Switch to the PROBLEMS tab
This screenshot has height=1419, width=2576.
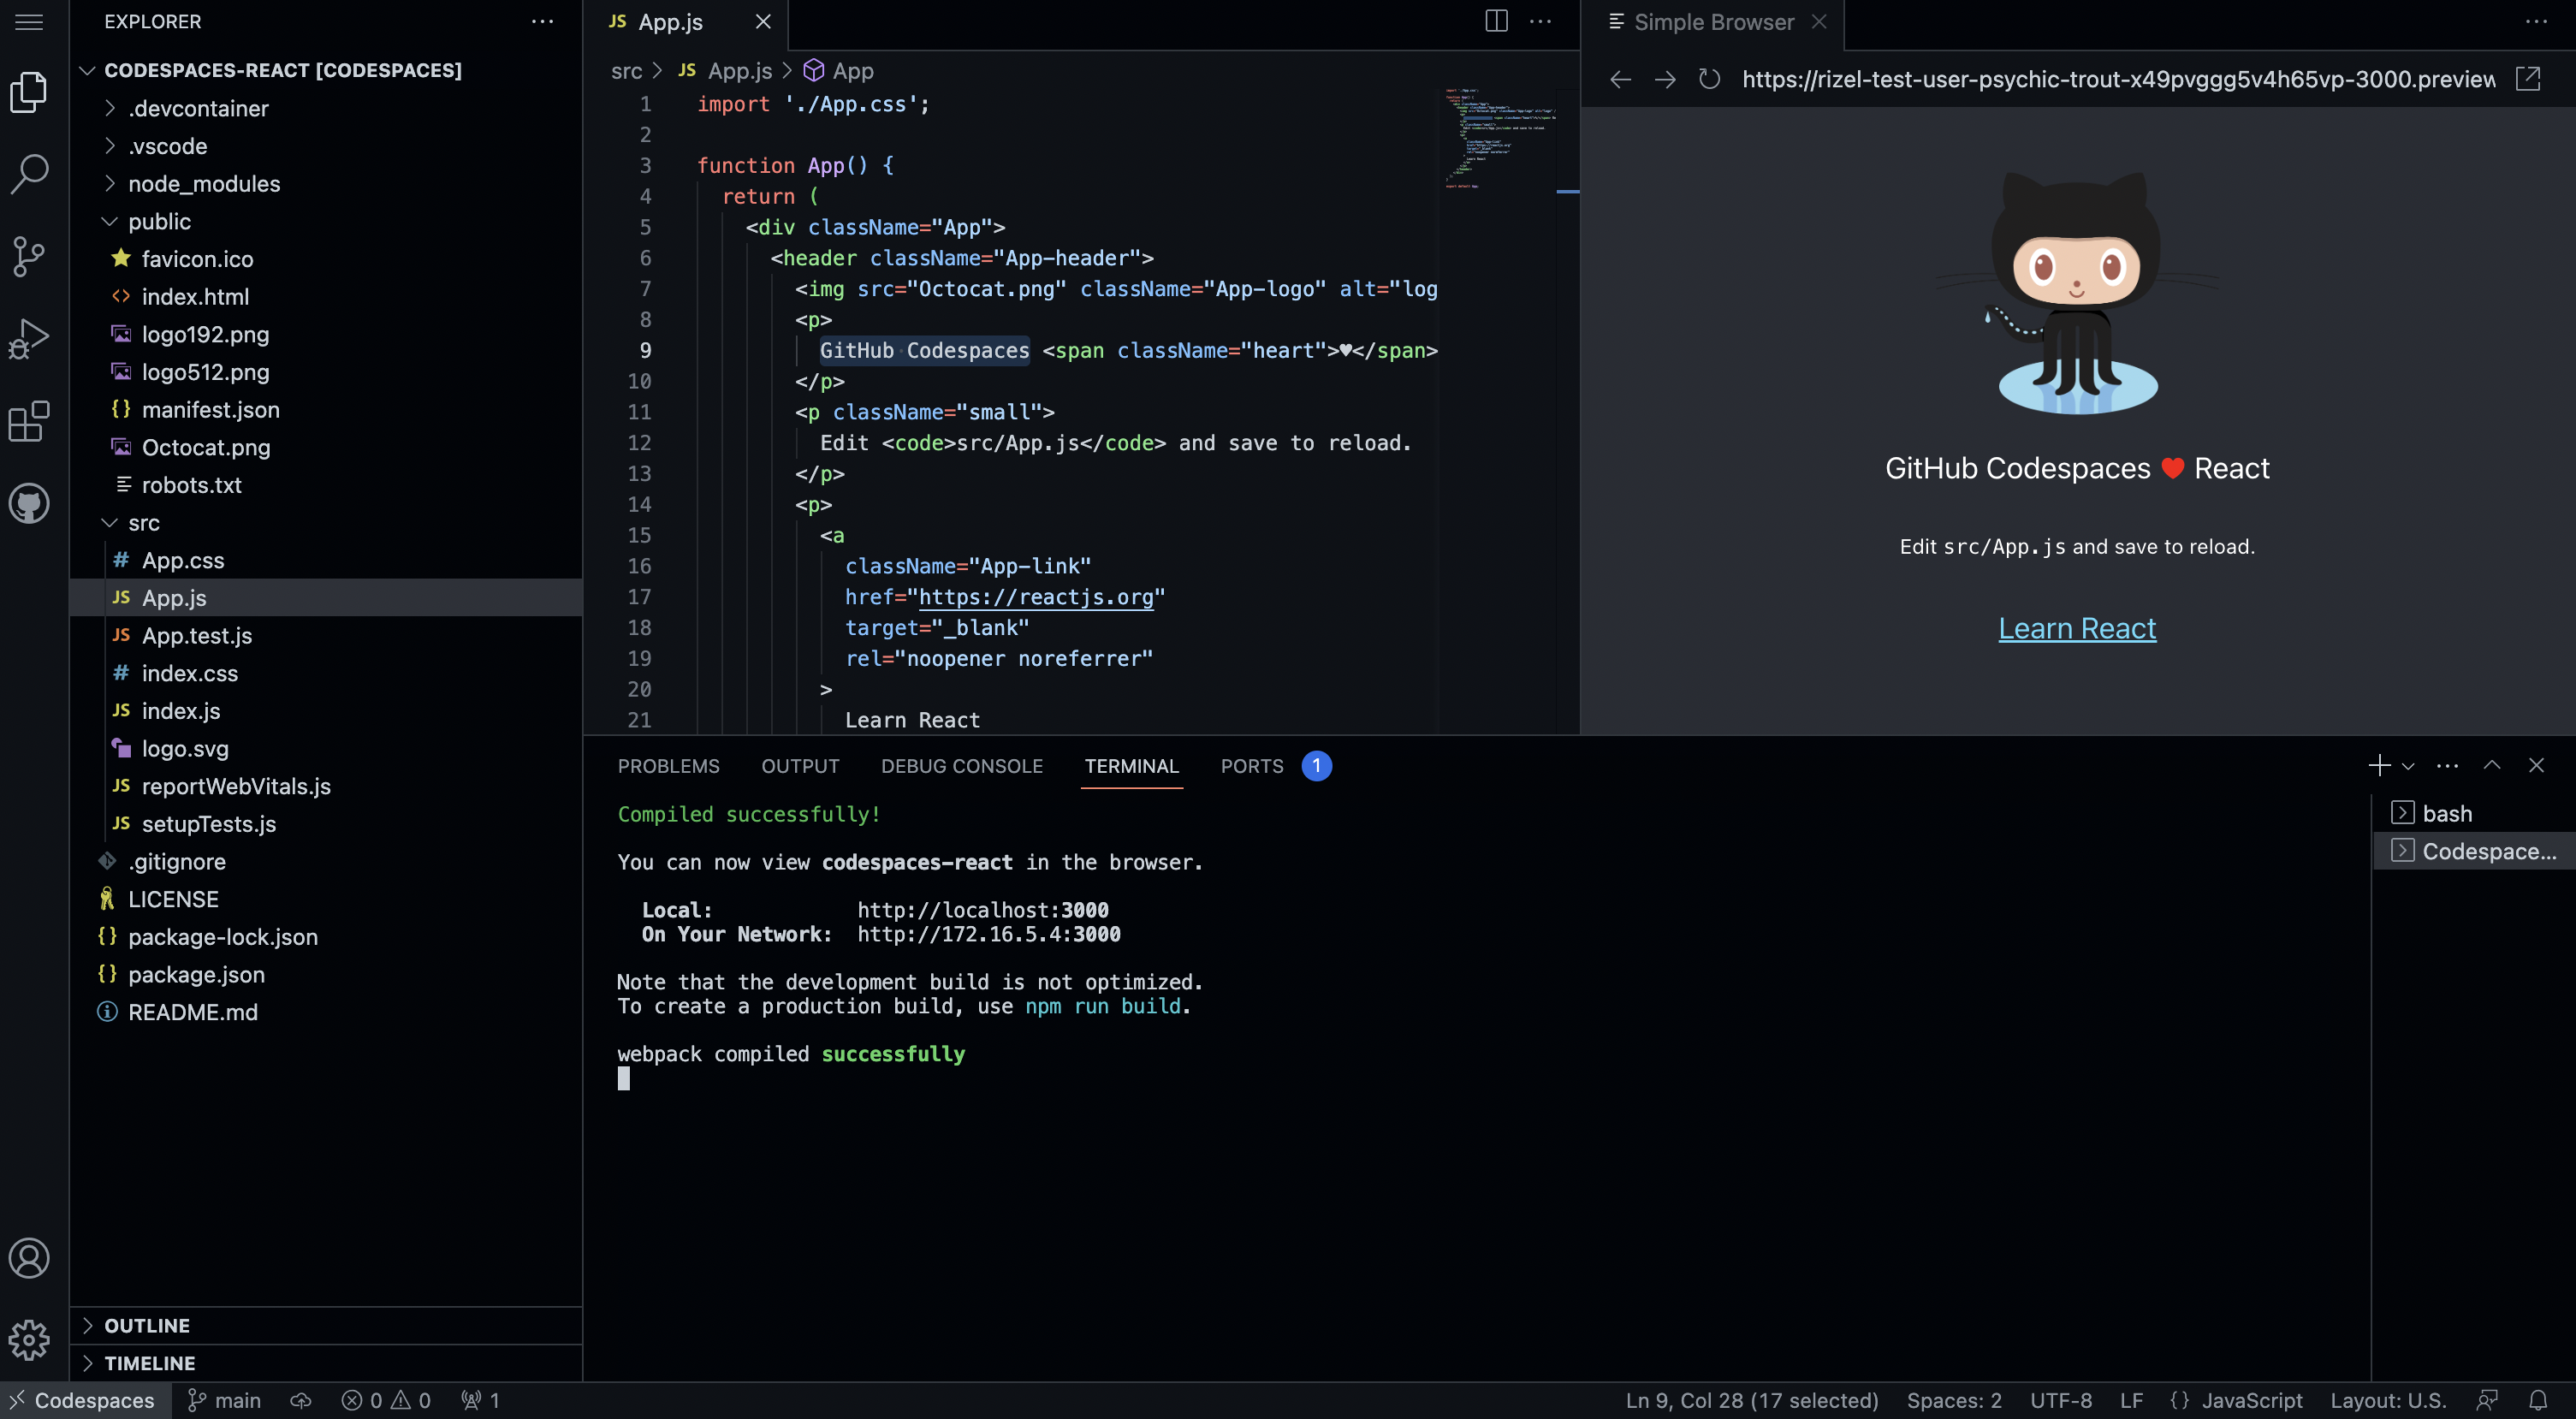coord(669,765)
